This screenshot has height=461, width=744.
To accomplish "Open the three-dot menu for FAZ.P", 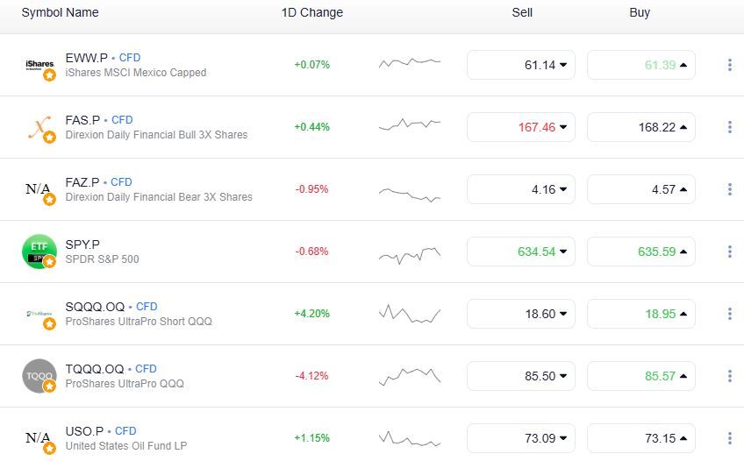I will 730,189.
